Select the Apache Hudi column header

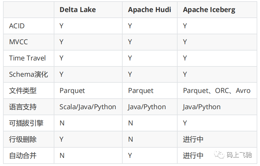pos(149,10)
